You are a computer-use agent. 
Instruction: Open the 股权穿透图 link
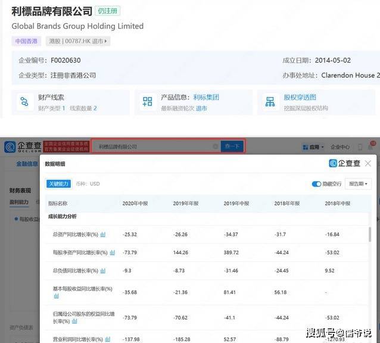click(x=300, y=98)
